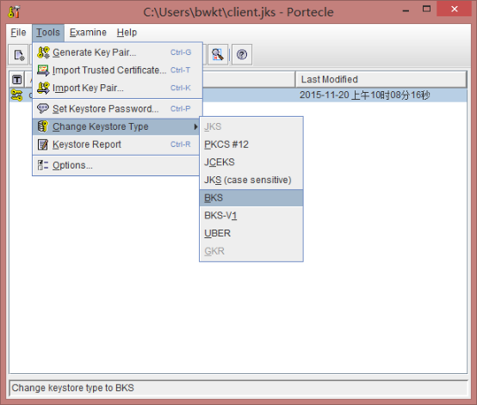Select UBER keystore type

pos(251,233)
